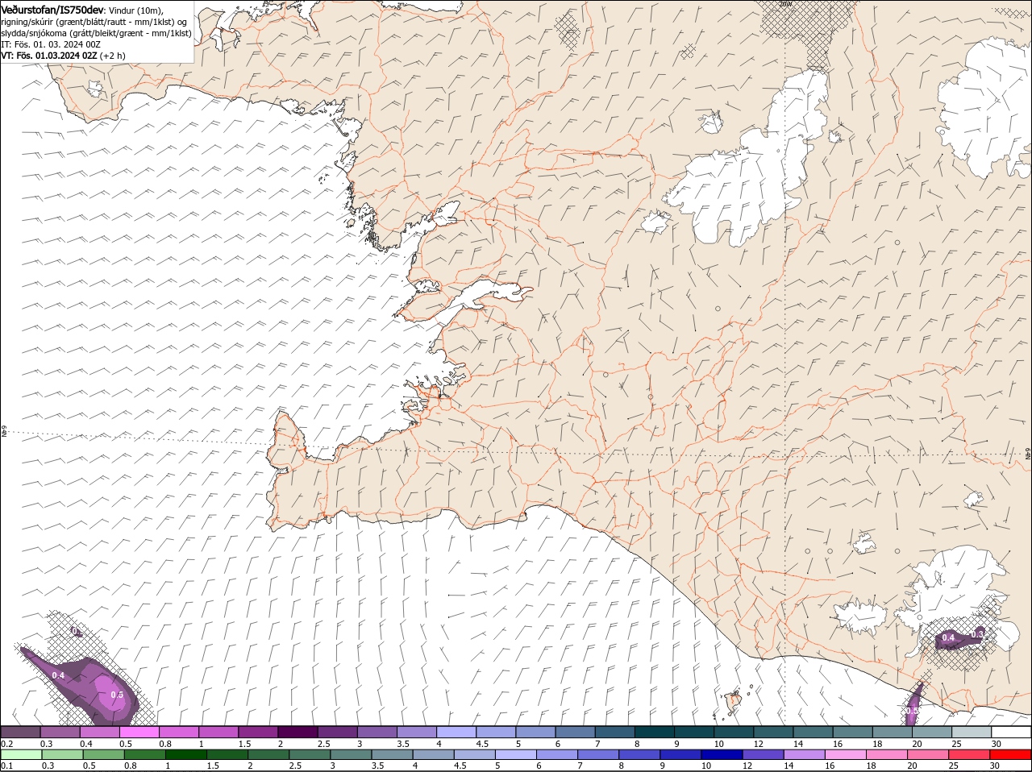Select upper legend swatch between 3.5 and 4
Image resolution: width=1032 pixels, height=772 pixels.
(417, 732)
